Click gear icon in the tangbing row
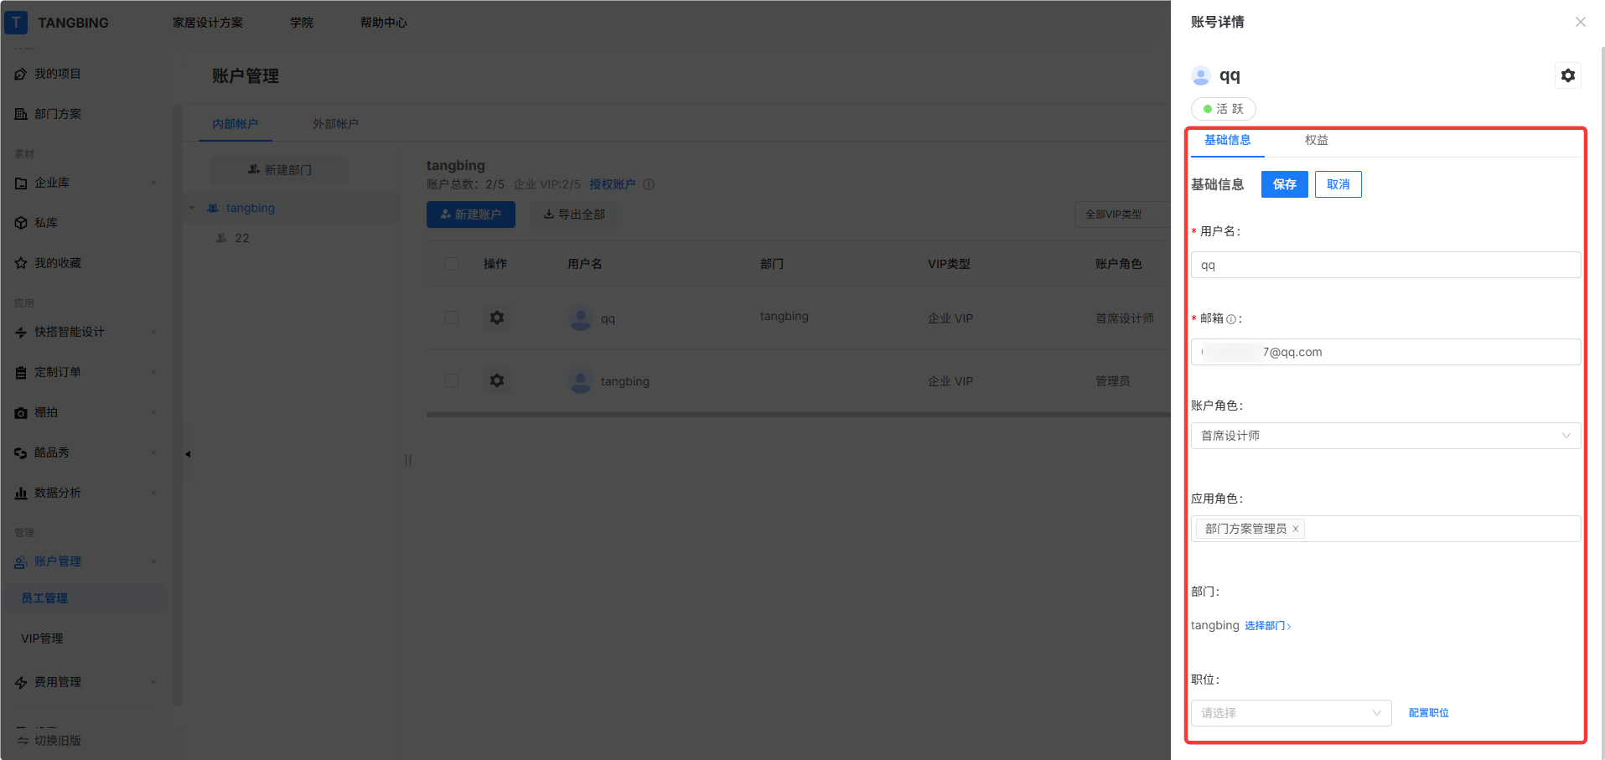This screenshot has width=1605, height=760. coord(497,380)
